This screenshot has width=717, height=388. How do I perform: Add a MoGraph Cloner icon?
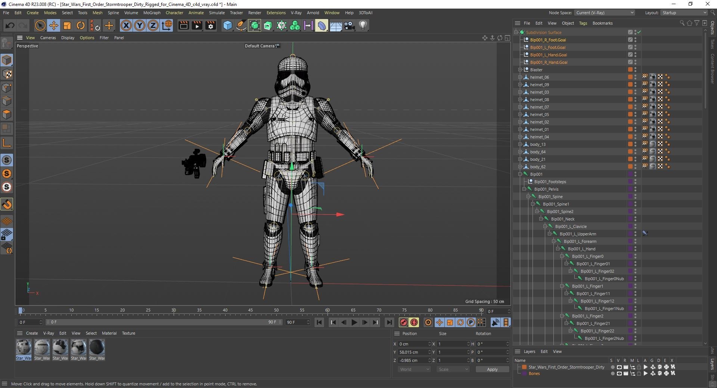[x=295, y=25]
